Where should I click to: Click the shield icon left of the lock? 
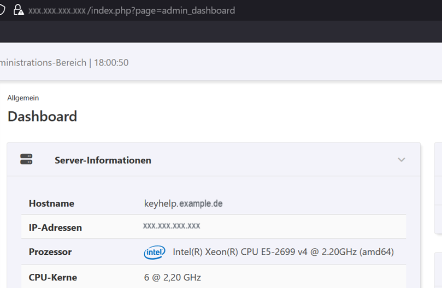click(x=3, y=10)
